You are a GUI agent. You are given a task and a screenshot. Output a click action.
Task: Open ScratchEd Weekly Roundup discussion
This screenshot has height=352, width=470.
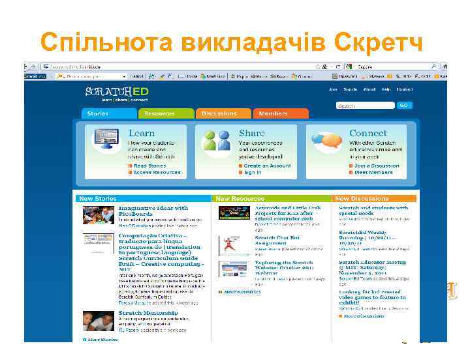pyautogui.click(x=367, y=238)
